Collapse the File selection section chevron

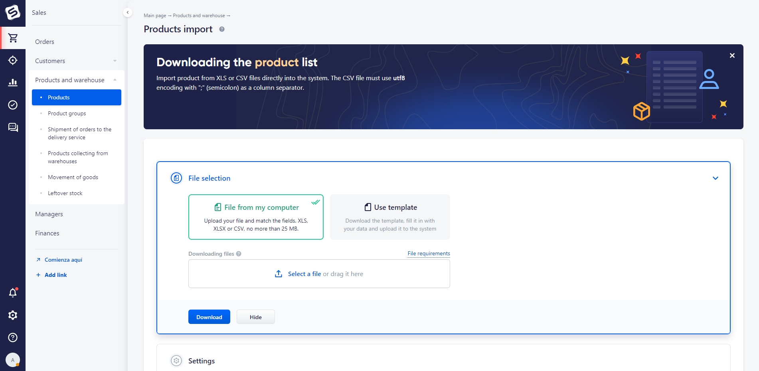pos(716,178)
